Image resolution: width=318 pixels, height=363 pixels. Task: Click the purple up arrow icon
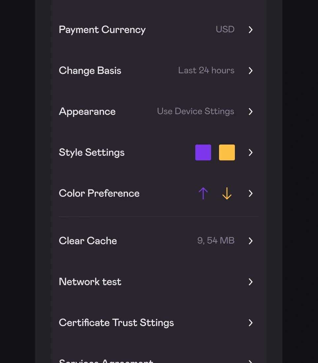coord(203,193)
